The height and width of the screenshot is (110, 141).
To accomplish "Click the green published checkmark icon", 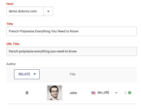I will pyautogui.click(x=130, y=93).
